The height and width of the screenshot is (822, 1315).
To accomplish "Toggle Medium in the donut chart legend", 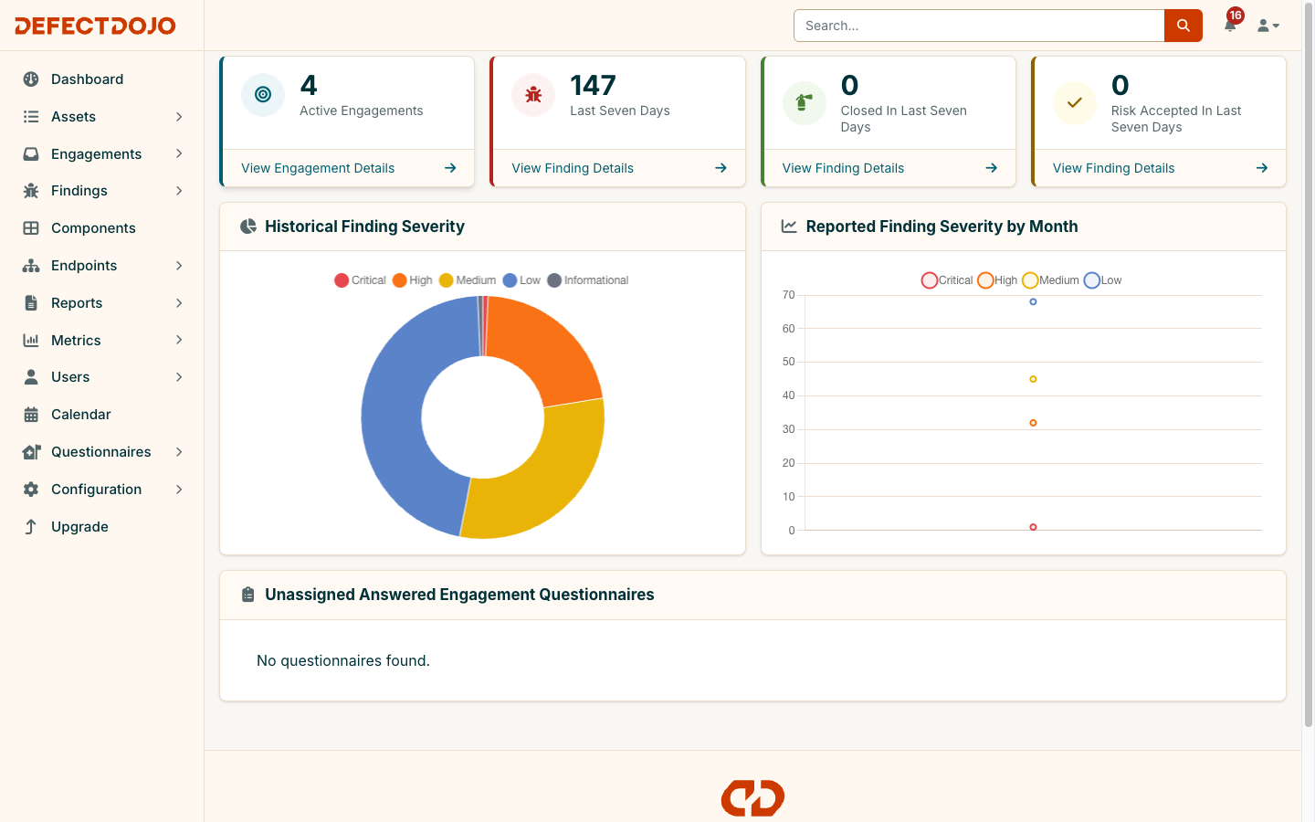I will pos(468,280).
